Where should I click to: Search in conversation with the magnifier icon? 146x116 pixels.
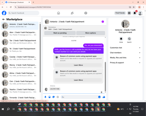coord(129,39)
